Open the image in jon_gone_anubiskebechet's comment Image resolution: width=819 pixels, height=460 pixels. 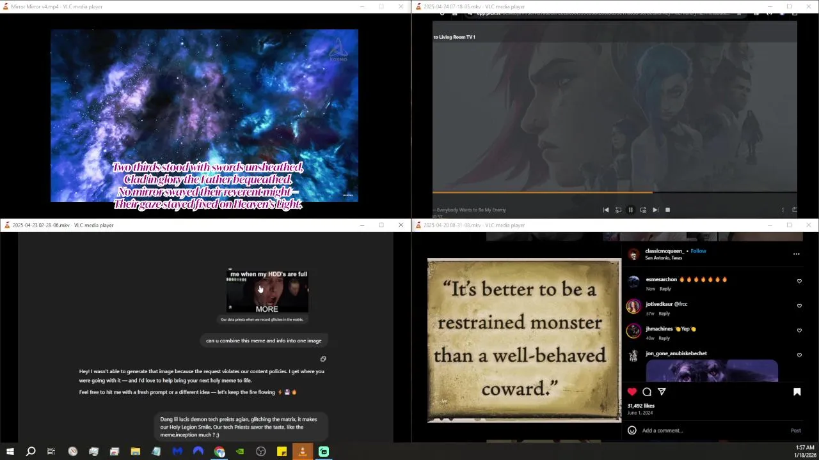point(712,371)
